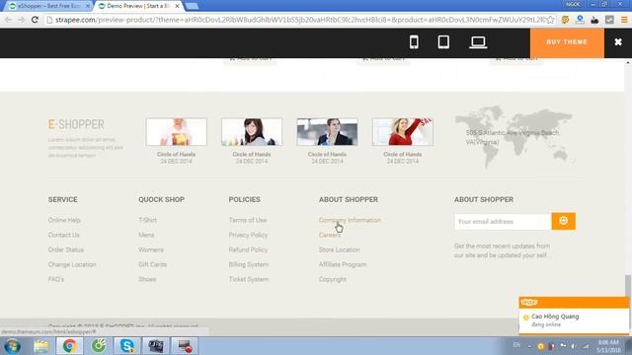Open the Mens quick shop link
The image size is (632, 355).
(x=146, y=235)
